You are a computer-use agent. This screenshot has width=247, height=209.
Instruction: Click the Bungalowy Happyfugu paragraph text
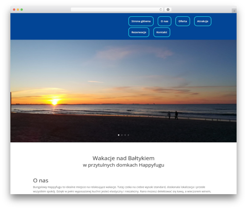[x=122, y=189]
